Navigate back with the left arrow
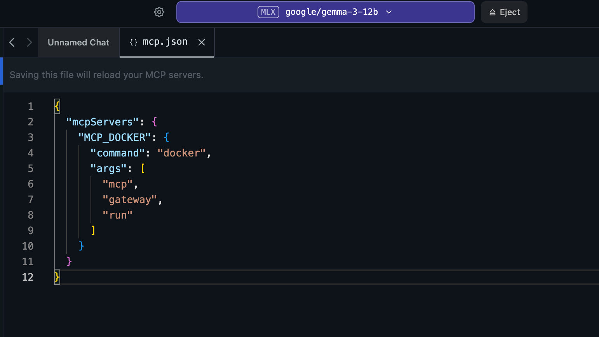The width and height of the screenshot is (599, 337). coord(12,42)
